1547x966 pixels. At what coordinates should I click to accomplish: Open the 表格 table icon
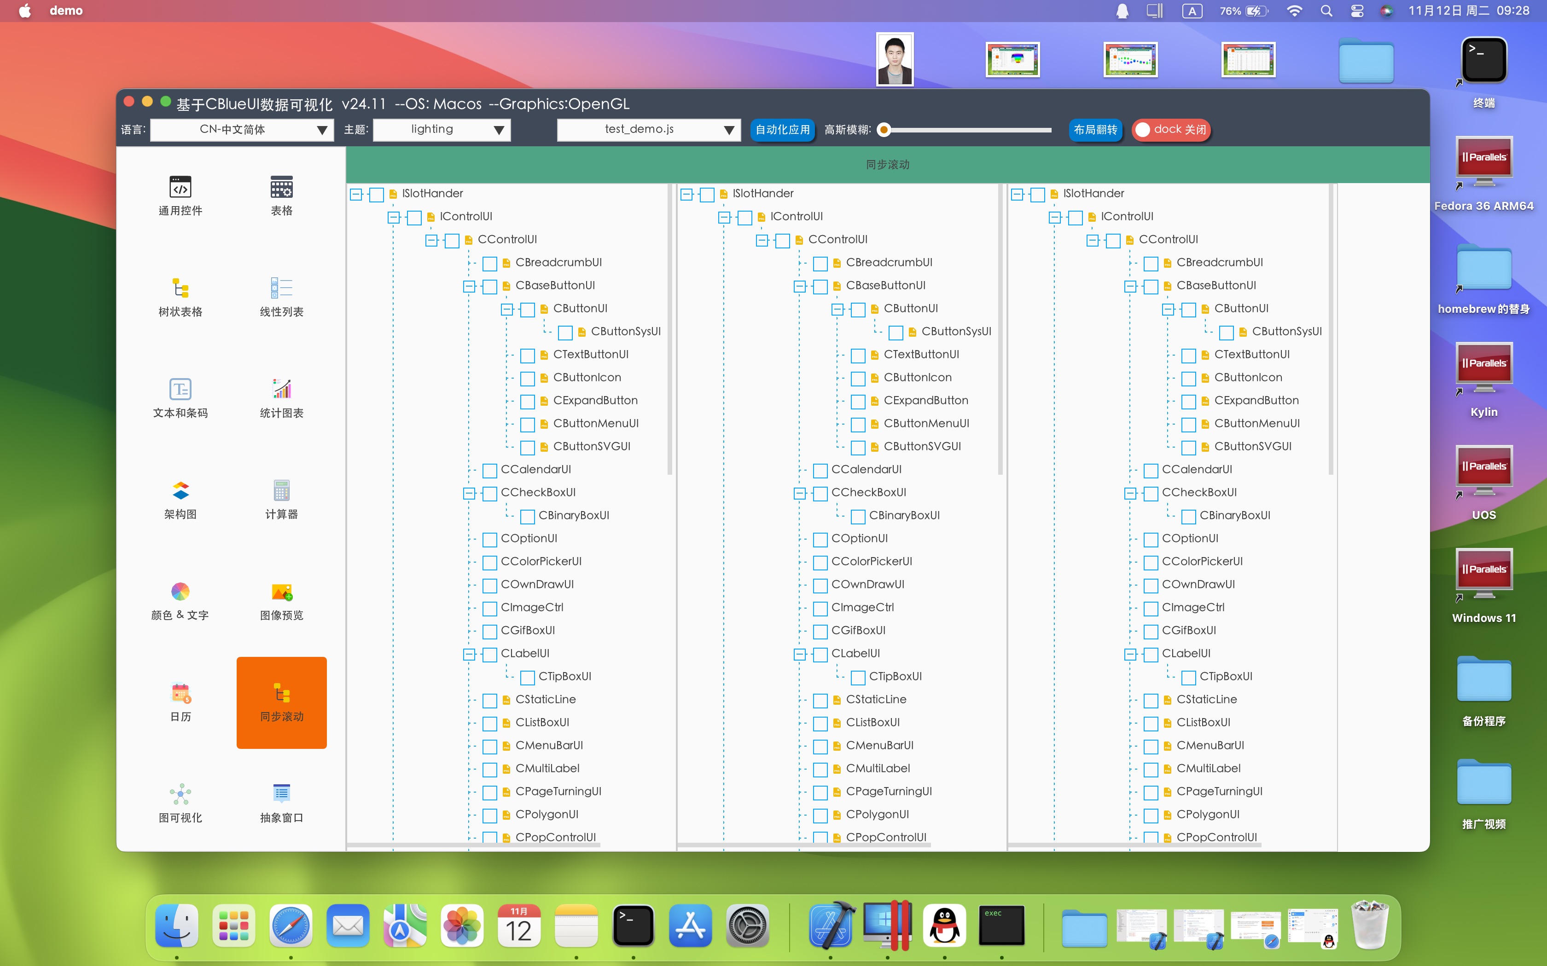(x=281, y=188)
